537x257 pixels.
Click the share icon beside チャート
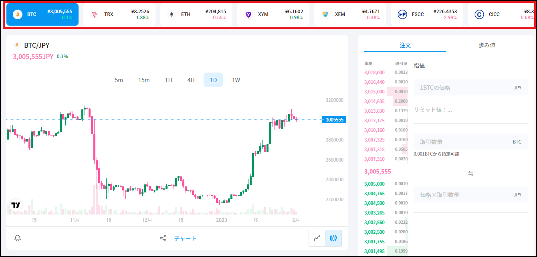163,238
